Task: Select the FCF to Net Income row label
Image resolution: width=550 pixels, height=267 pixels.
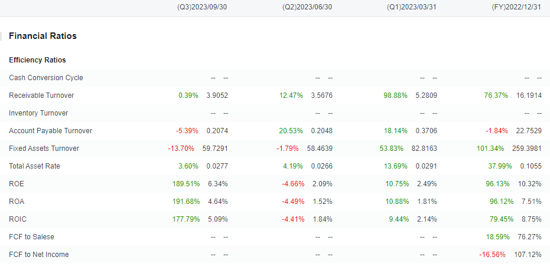Action: (39, 255)
